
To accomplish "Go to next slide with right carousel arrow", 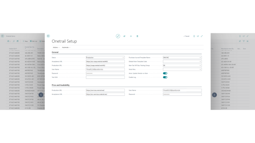I will [x=214, y=95].
